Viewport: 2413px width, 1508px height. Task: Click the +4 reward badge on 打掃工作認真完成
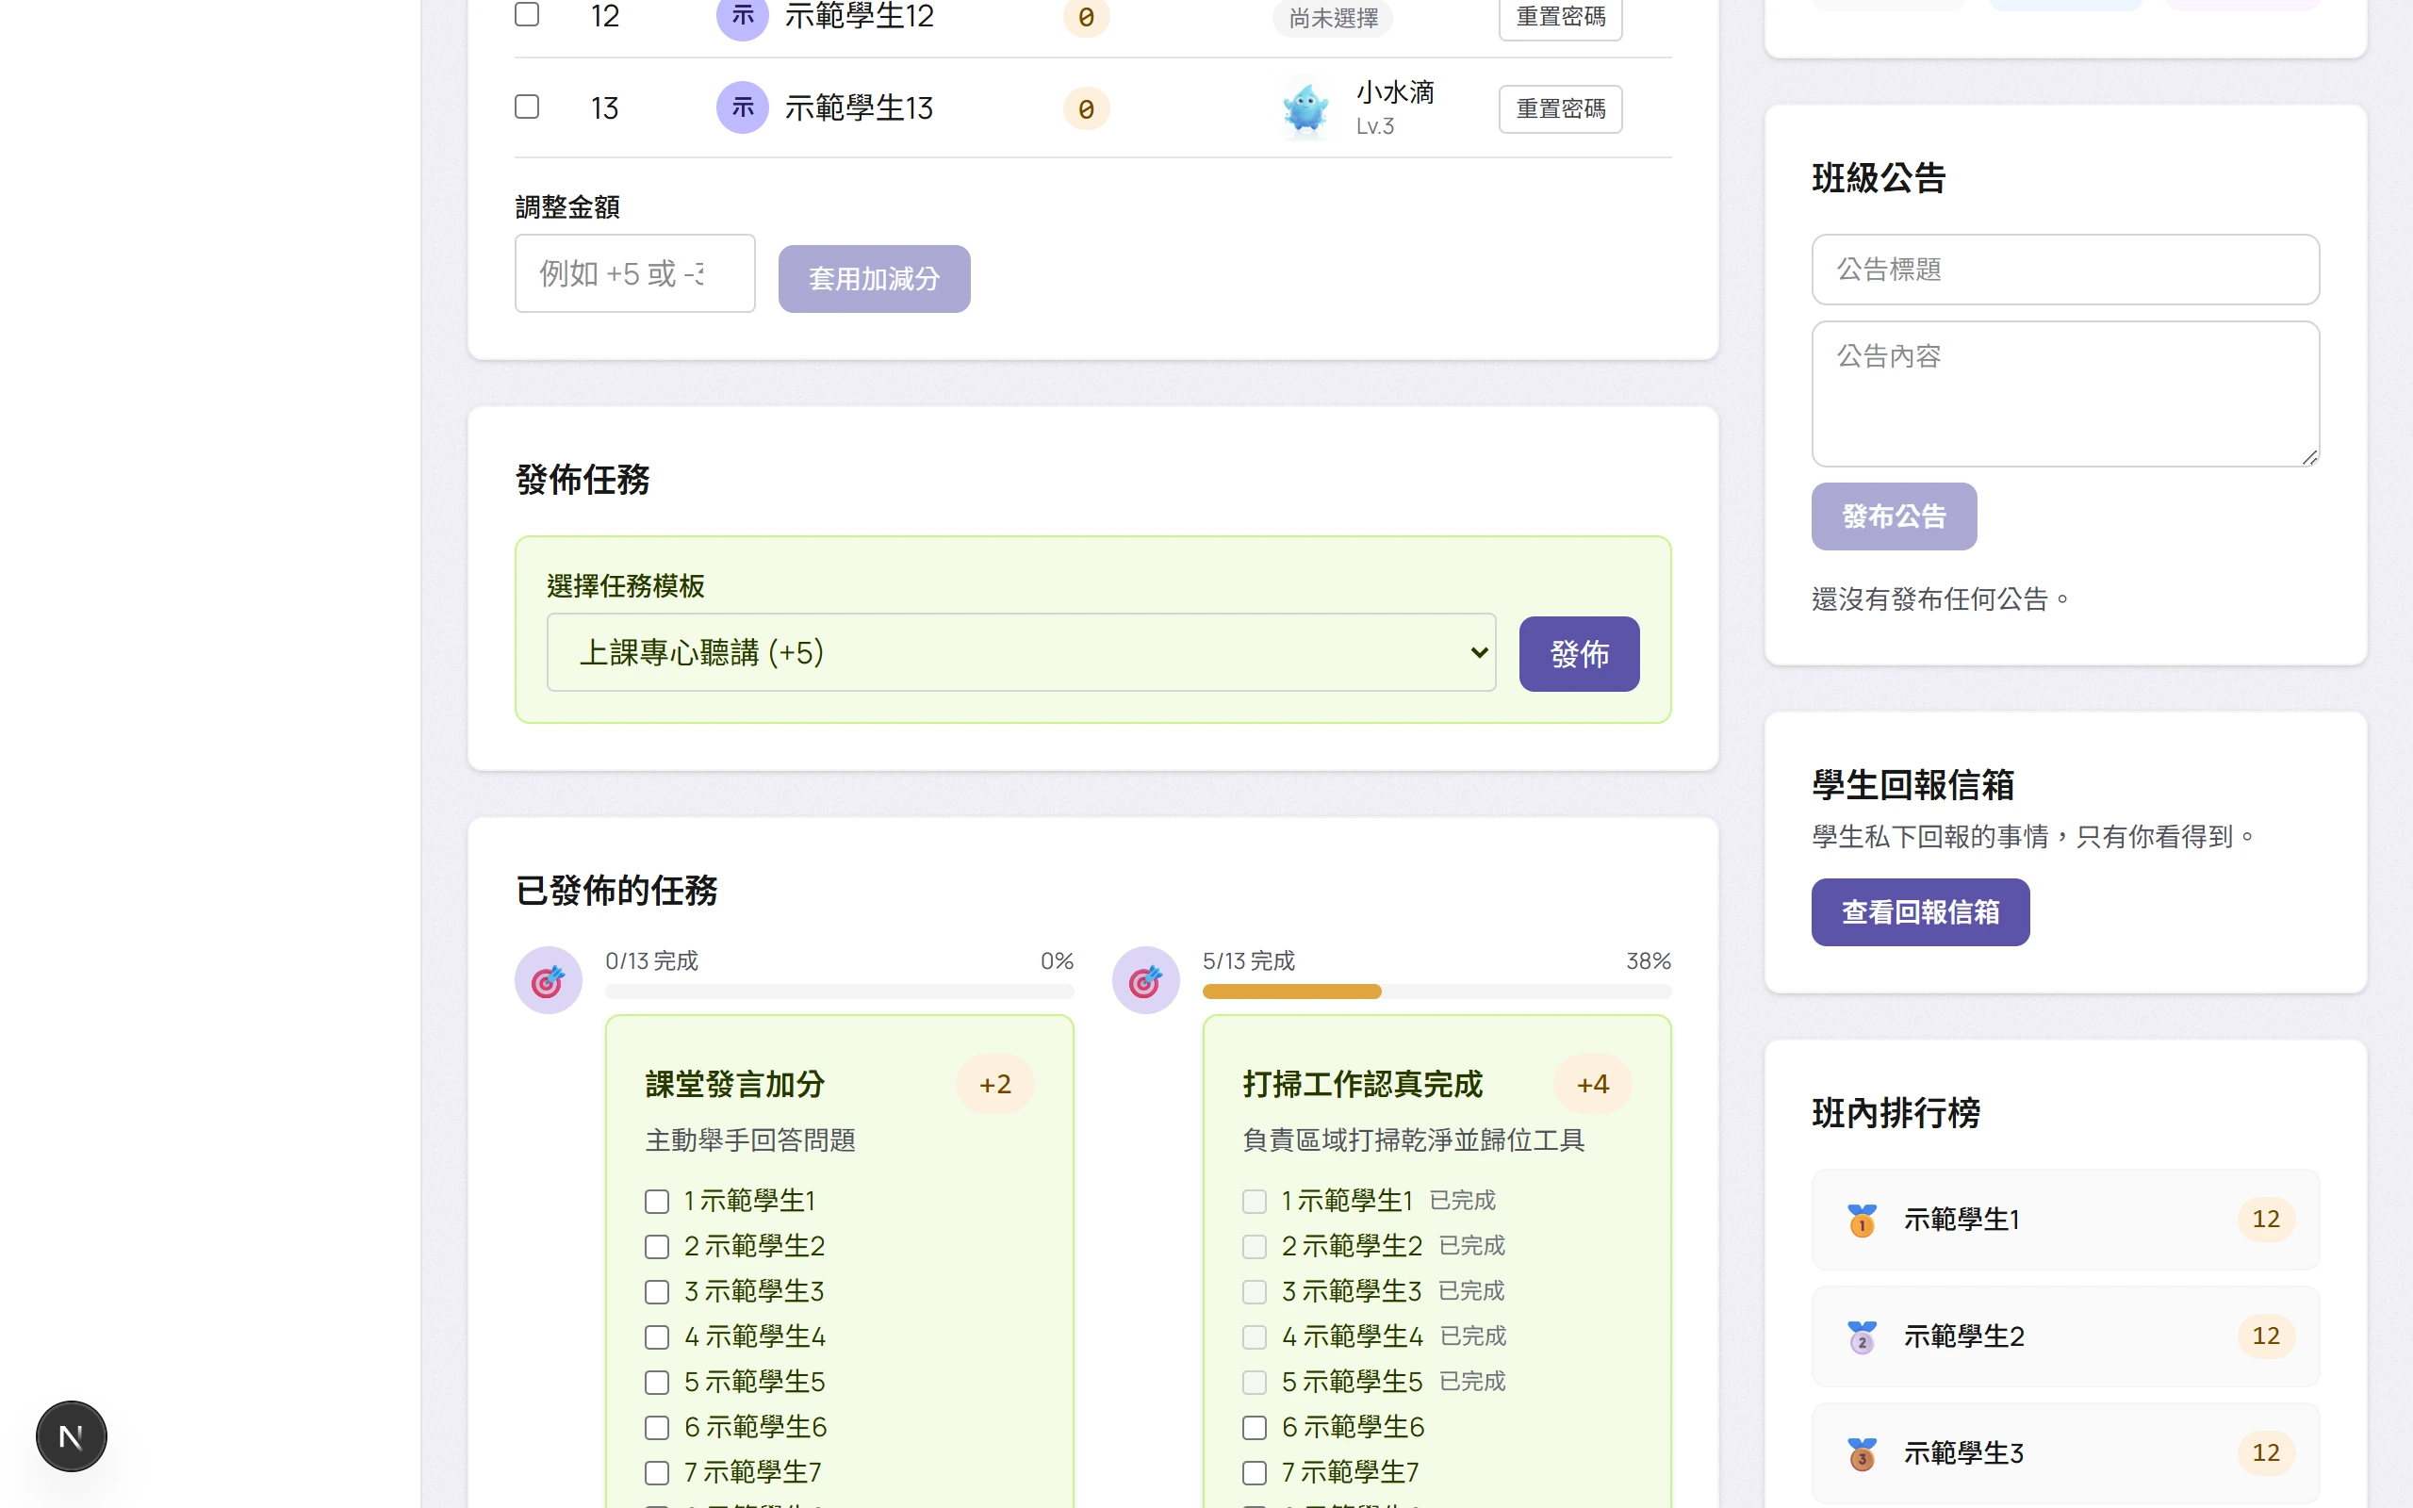tap(1592, 1084)
